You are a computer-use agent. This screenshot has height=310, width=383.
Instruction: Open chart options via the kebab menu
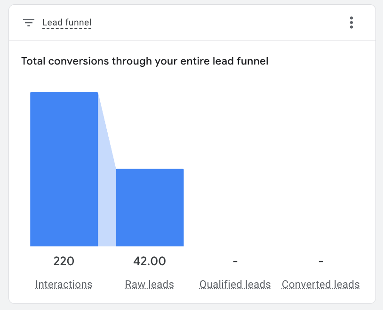click(x=351, y=22)
